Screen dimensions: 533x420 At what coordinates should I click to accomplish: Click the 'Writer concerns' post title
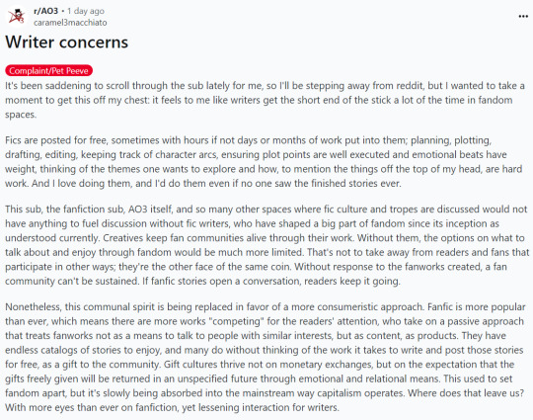click(67, 42)
